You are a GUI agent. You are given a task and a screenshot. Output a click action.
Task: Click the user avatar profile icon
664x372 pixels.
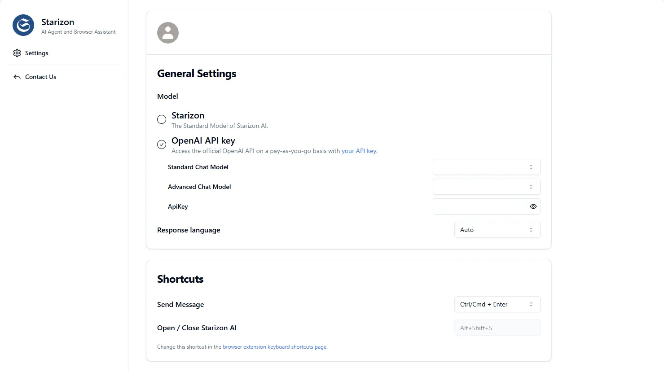tap(168, 33)
